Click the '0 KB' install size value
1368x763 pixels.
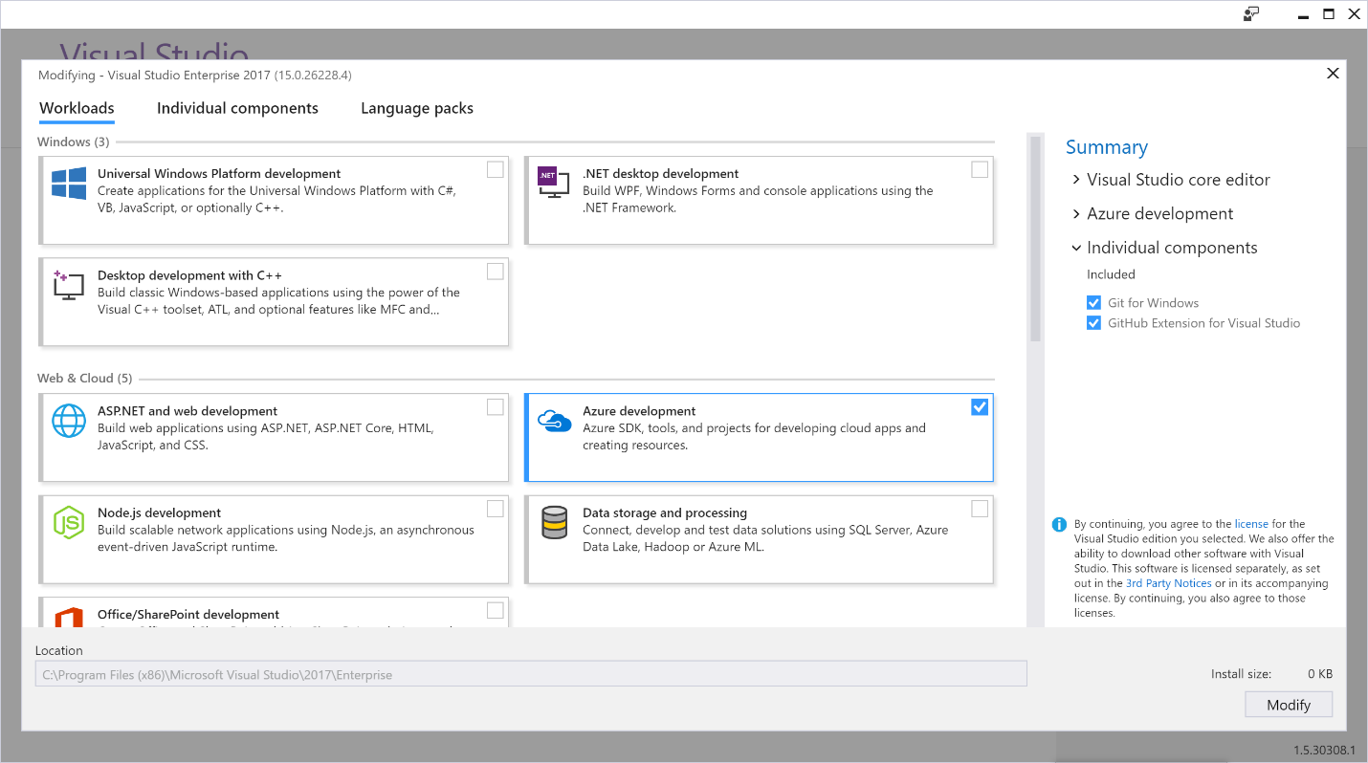point(1320,674)
